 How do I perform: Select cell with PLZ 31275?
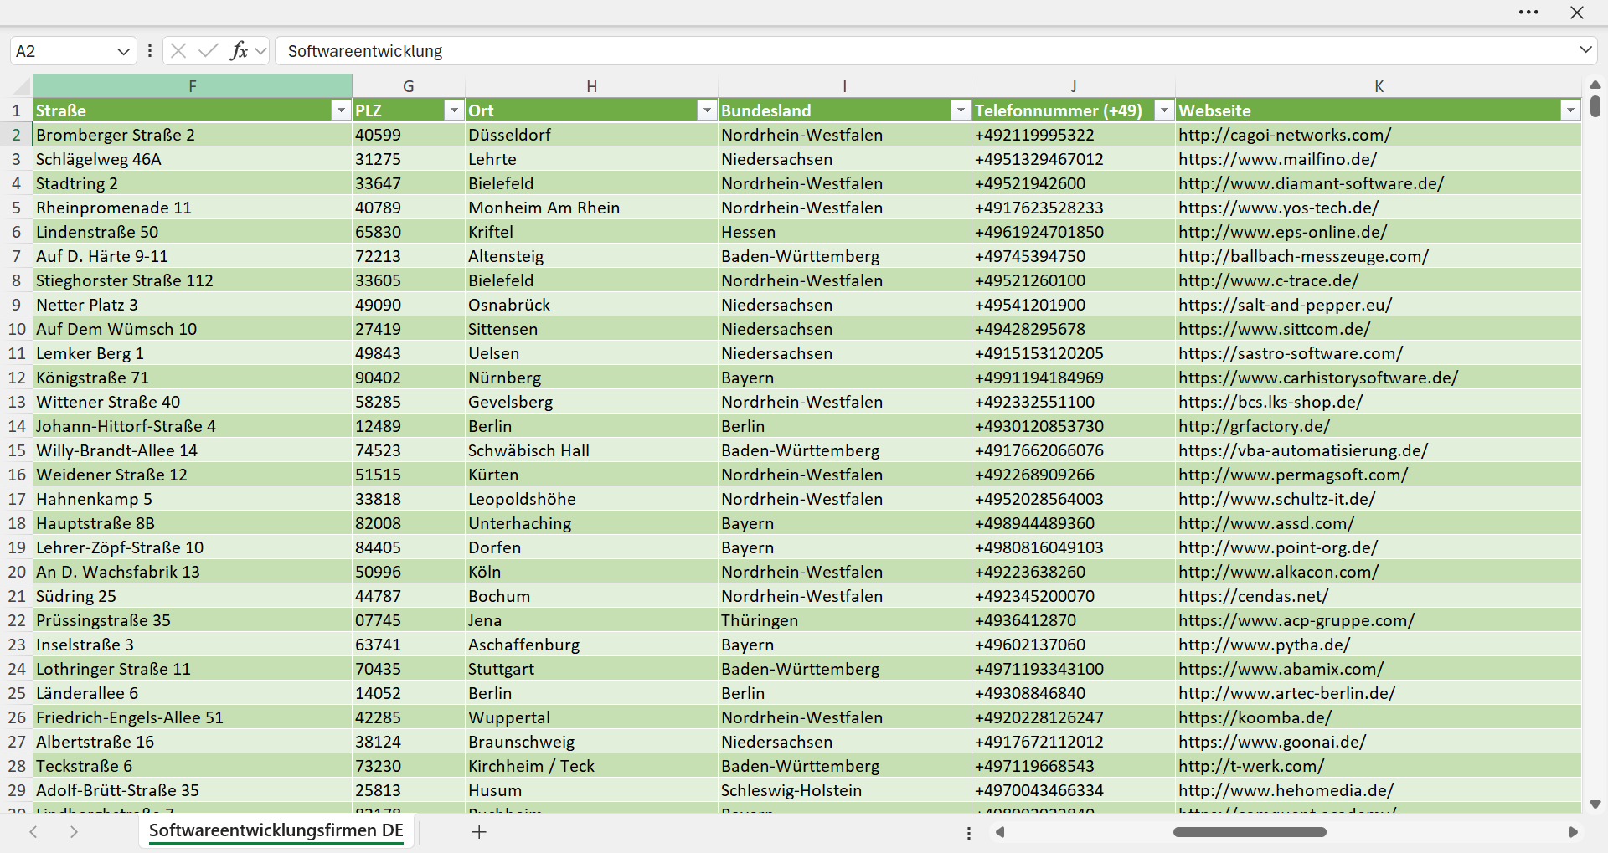point(409,159)
